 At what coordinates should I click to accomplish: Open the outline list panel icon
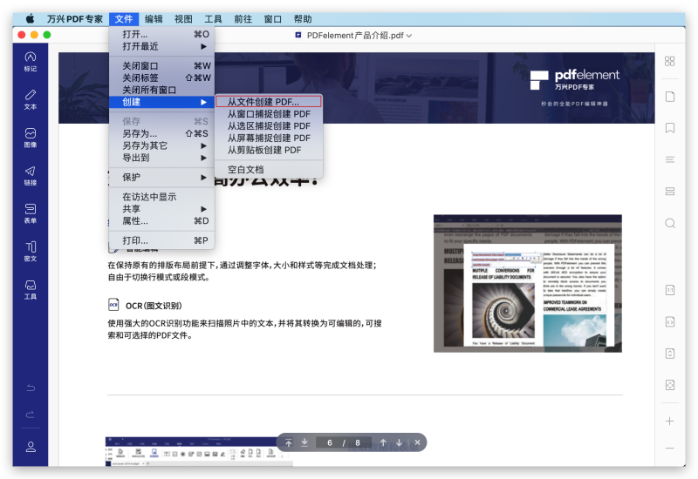coord(669,159)
